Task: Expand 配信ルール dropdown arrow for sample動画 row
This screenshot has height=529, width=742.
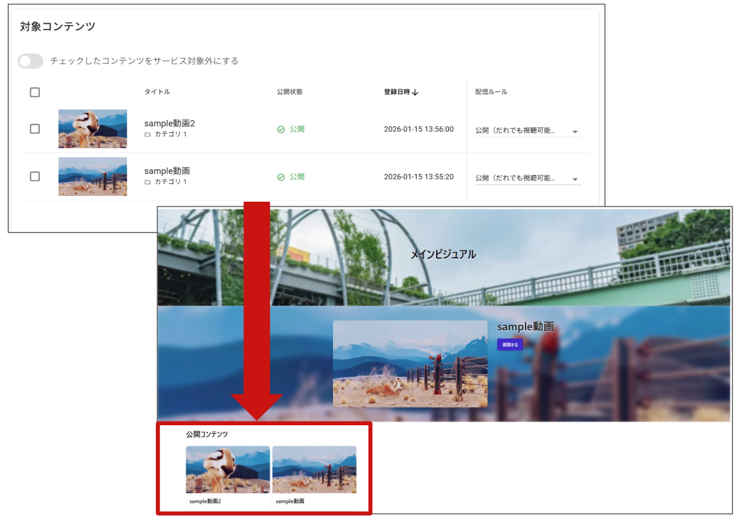Action: (575, 179)
